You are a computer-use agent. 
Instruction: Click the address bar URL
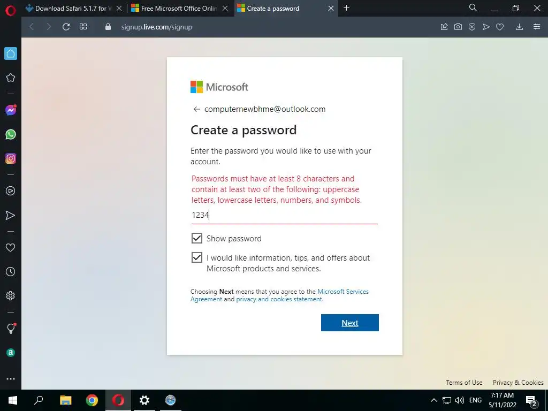tap(157, 27)
